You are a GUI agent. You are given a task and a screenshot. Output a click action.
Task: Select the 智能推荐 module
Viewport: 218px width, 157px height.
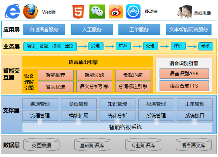(x=56, y=75)
